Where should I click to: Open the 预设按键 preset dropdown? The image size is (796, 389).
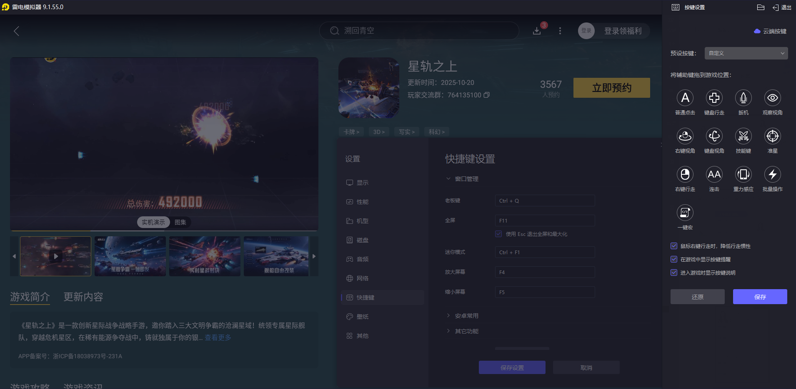pyautogui.click(x=745, y=53)
